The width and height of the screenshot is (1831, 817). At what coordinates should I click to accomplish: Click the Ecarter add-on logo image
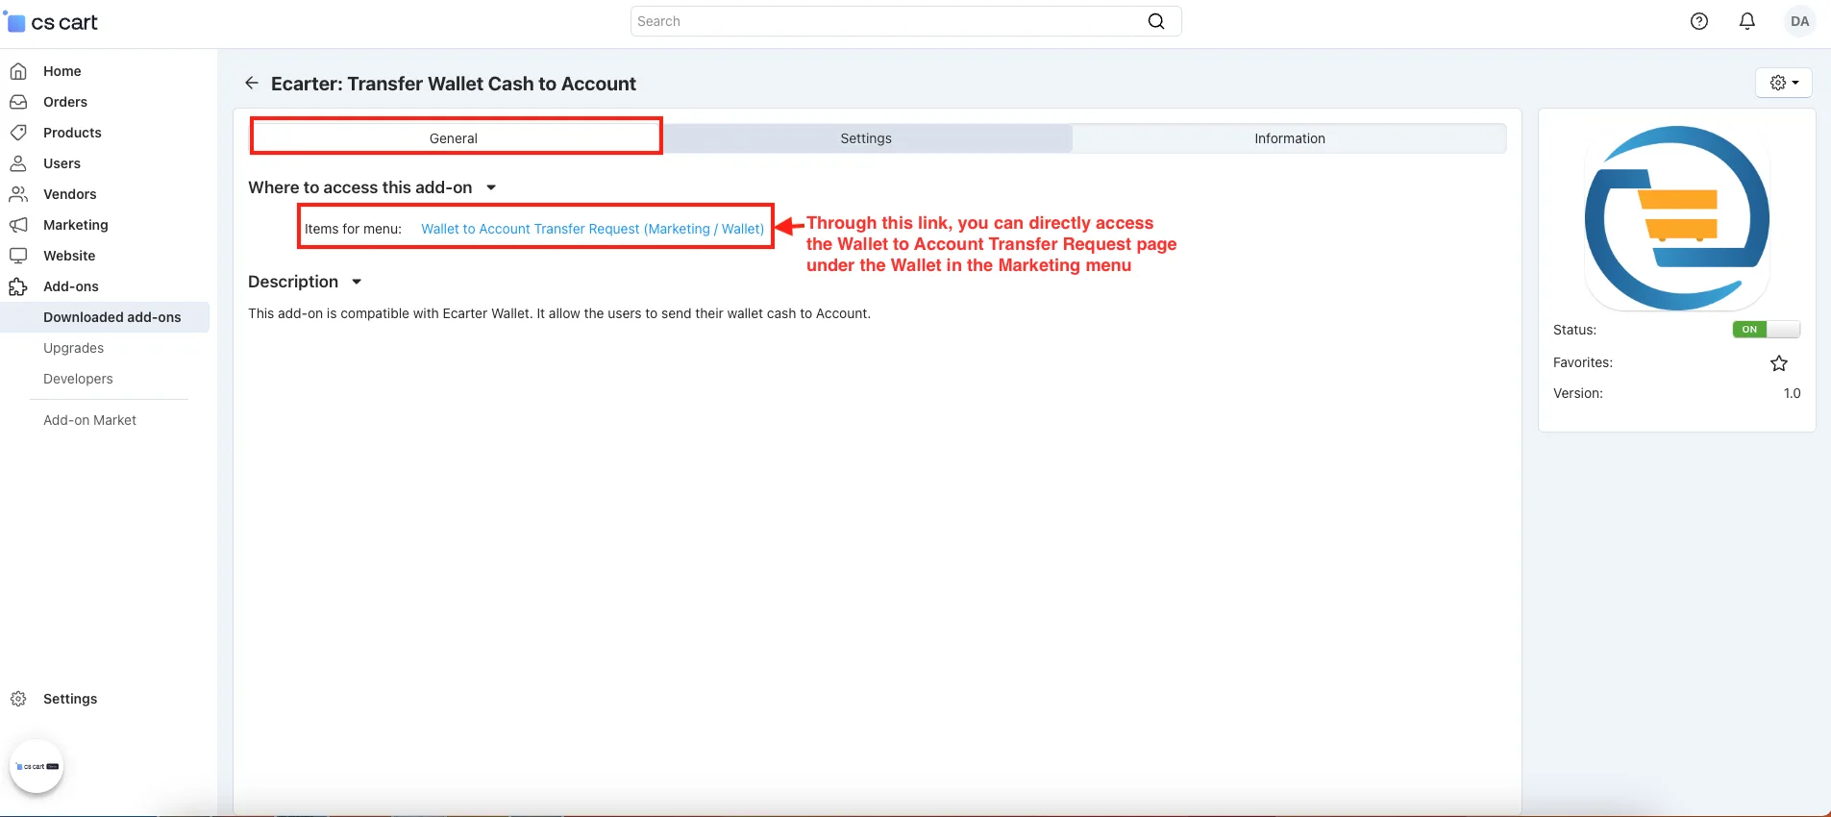1676,218
